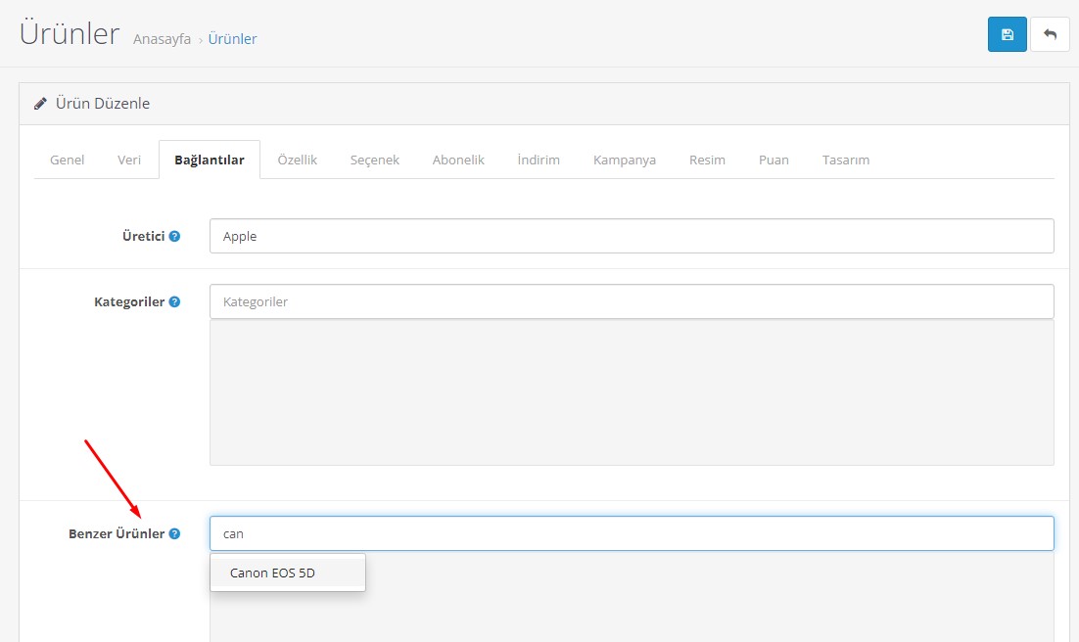This screenshot has width=1079, height=642.
Task: Click the blue save icon button
Action: point(1007,34)
